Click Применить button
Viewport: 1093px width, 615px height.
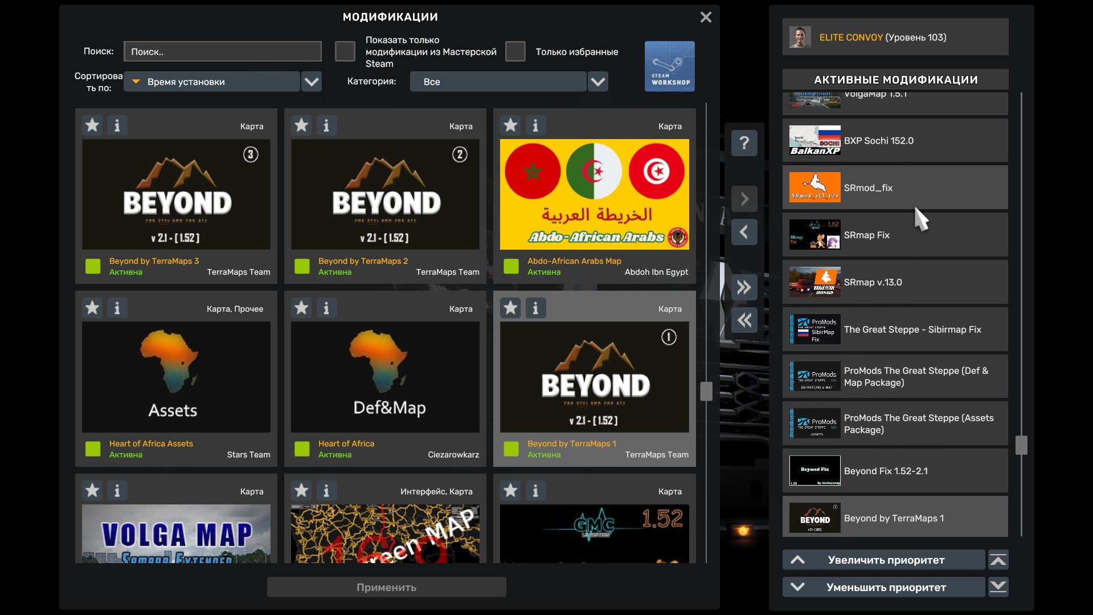tap(386, 587)
